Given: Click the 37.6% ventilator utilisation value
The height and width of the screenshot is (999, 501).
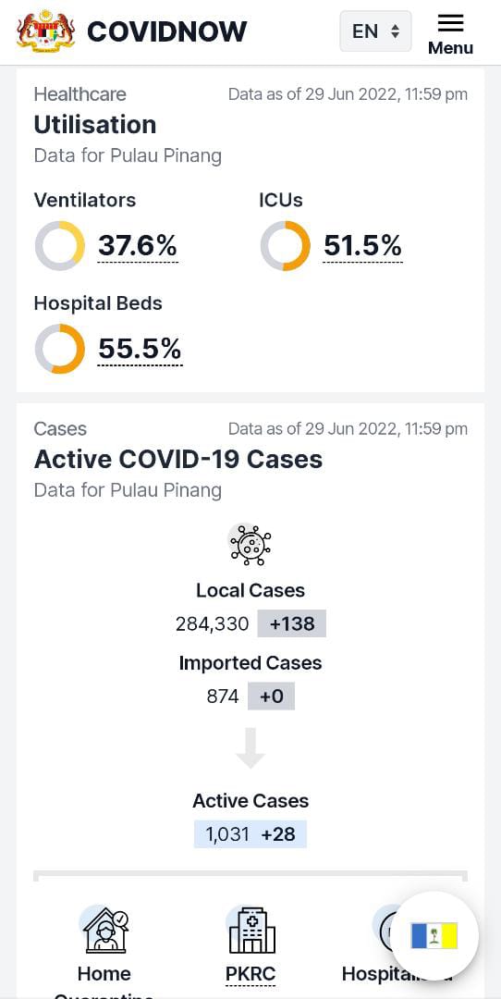Looking at the screenshot, I should pos(138,246).
